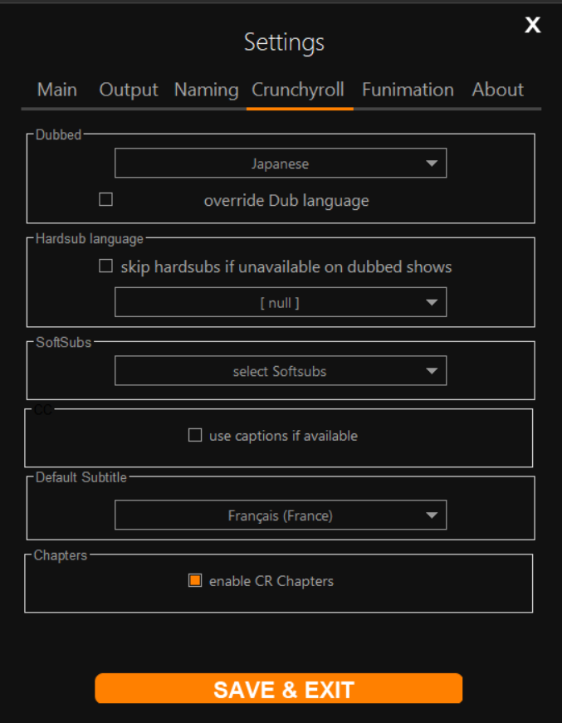
Task: Enable use captions if available
Action: (195, 434)
